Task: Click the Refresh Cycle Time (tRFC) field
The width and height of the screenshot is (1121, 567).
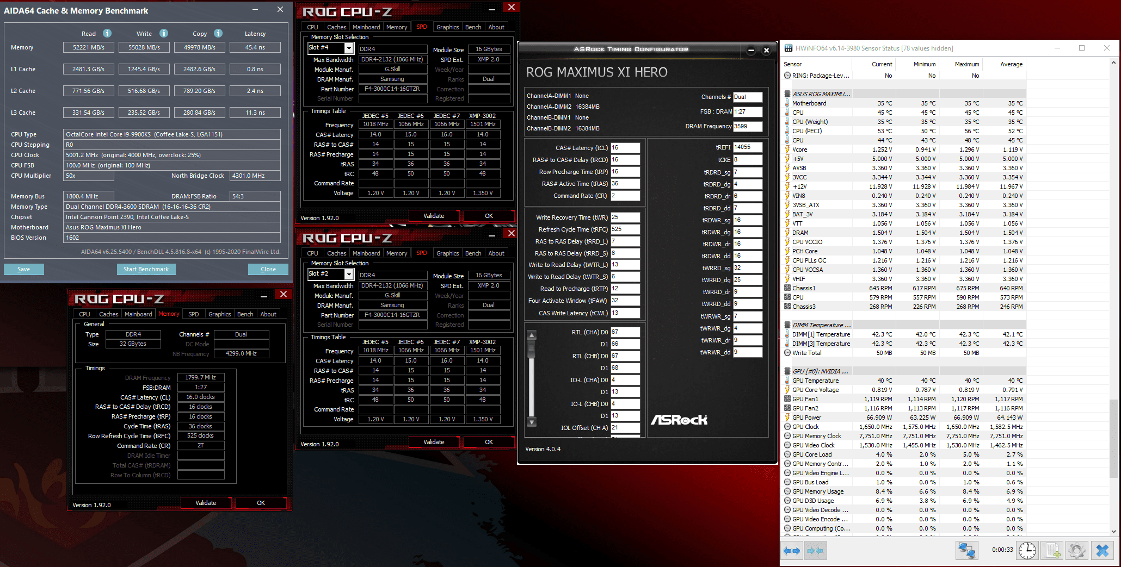Action: pos(625,229)
